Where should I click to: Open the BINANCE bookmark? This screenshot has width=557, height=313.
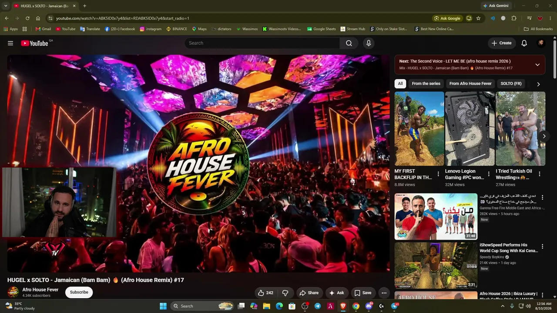[x=176, y=29]
